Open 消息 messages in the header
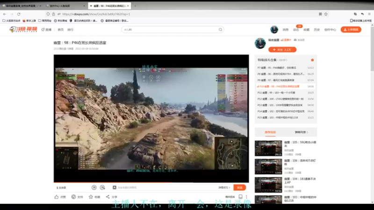 pos(286,30)
